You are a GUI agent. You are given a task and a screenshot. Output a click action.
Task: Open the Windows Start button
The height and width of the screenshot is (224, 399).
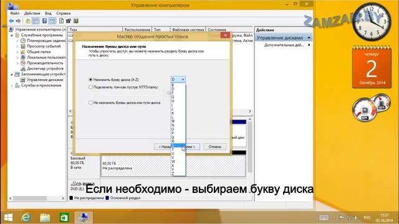(8, 218)
